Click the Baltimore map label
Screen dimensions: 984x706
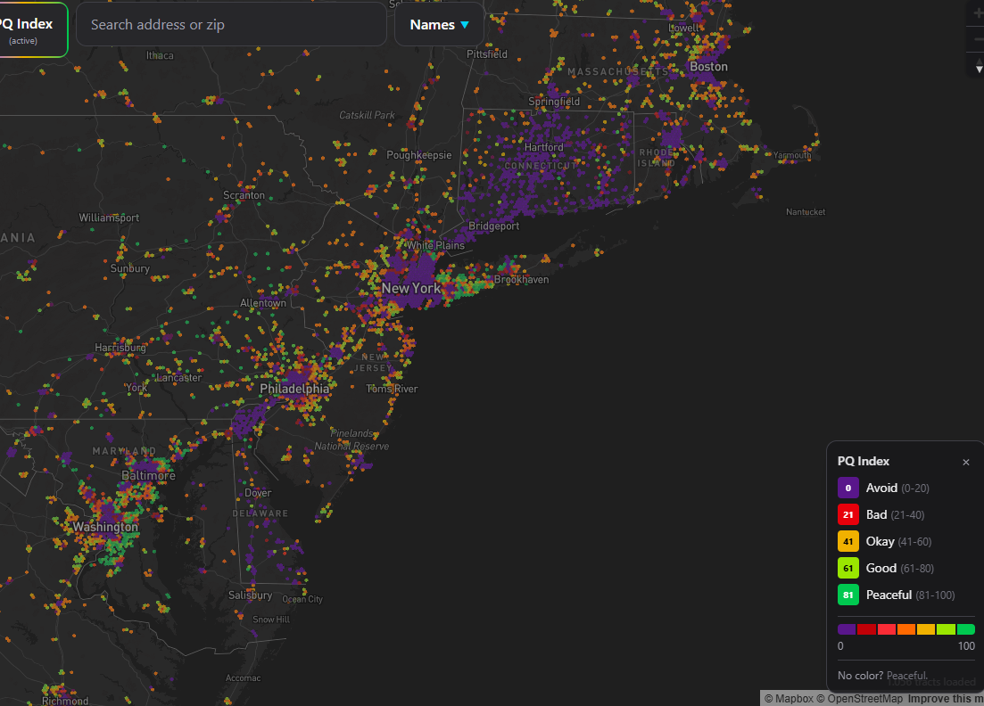[x=148, y=475]
